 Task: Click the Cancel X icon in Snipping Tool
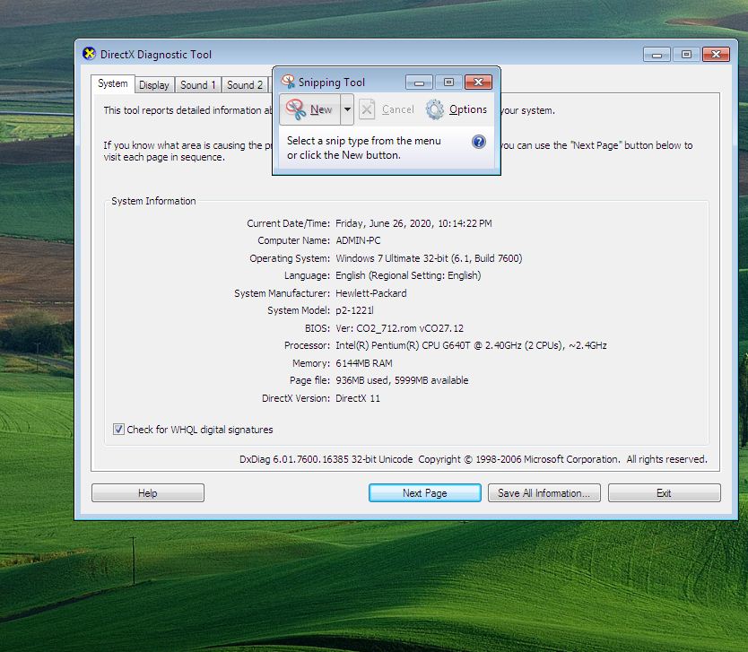coord(367,109)
